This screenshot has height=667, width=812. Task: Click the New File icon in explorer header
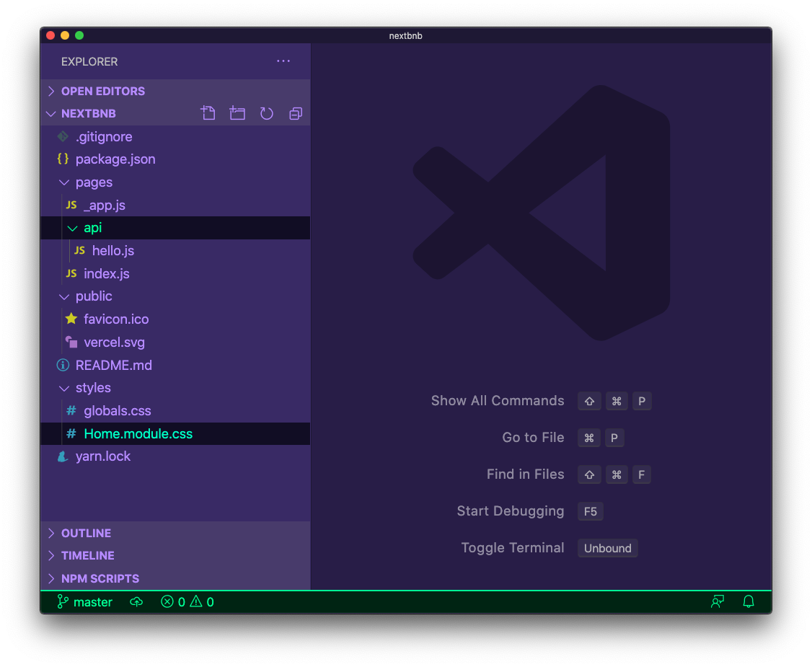(x=208, y=113)
